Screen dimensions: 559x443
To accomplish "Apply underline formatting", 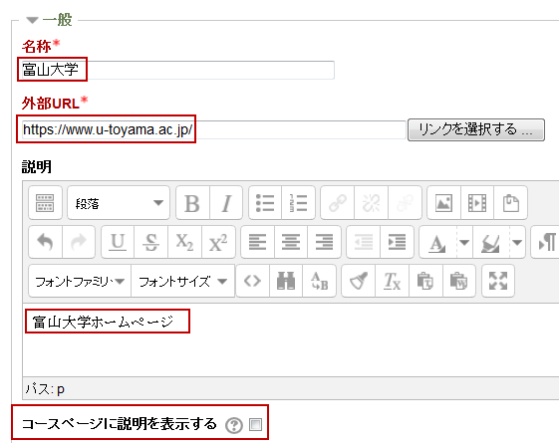I will click(x=118, y=242).
